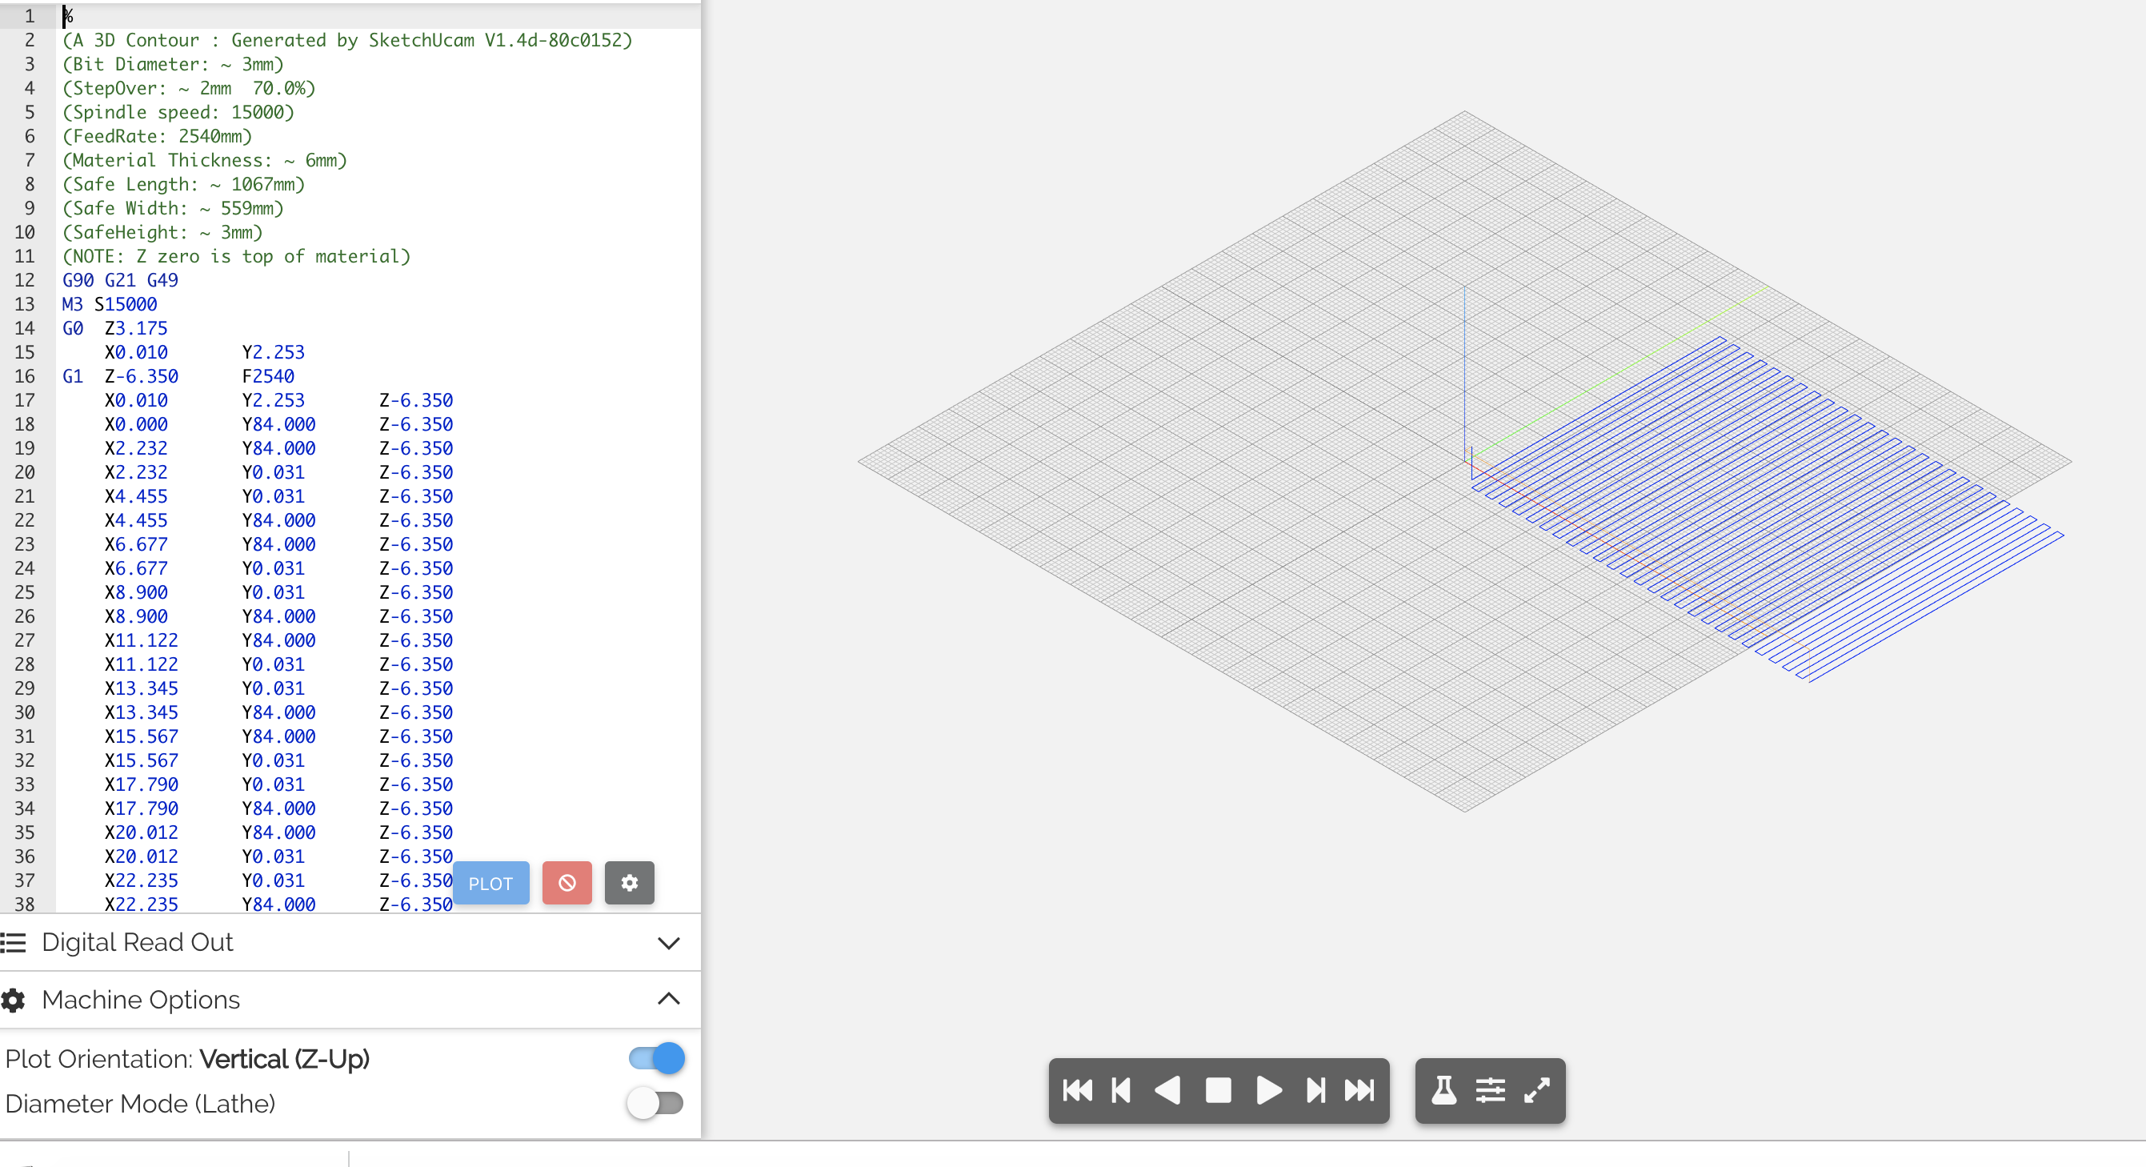Skip to start of toolpath playback

point(1077,1090)
